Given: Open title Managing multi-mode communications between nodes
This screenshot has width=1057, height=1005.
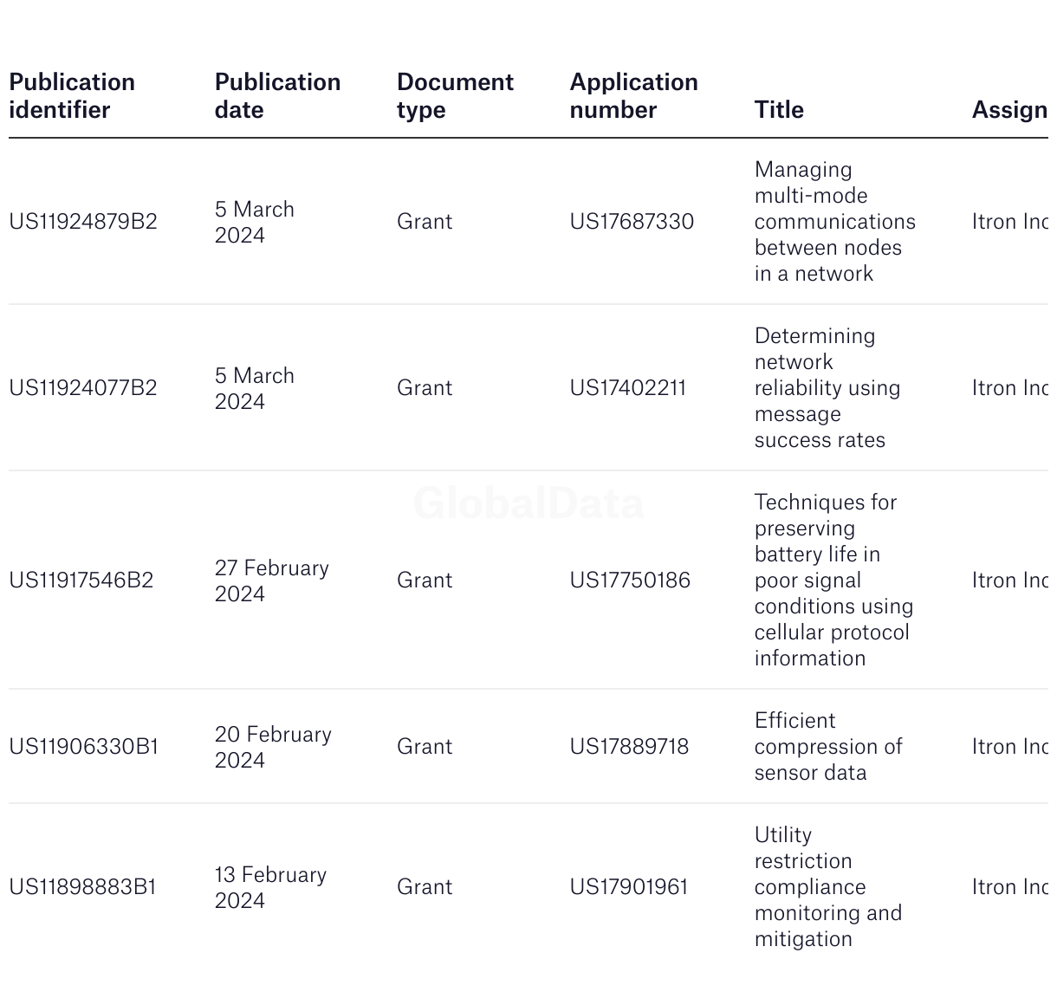Looking at the screenshot, I should pyautogui.click(x=835, y=222).
